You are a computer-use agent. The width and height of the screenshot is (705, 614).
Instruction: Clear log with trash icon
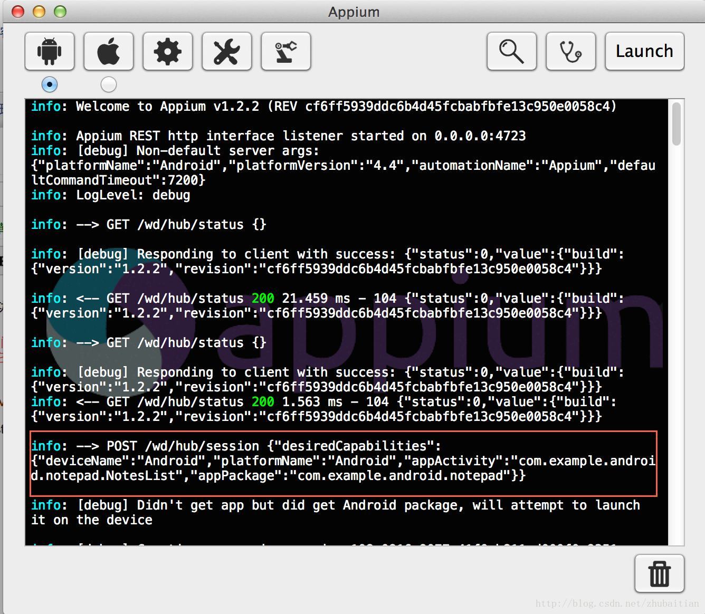click(660, 573)
